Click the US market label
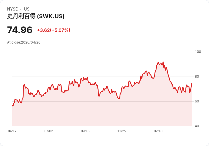209x146 pixels. [27, 9]
